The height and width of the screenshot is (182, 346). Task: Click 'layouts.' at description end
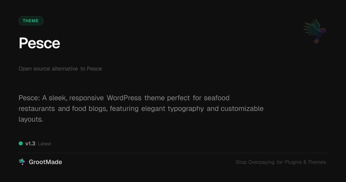[x=31, y=119]
